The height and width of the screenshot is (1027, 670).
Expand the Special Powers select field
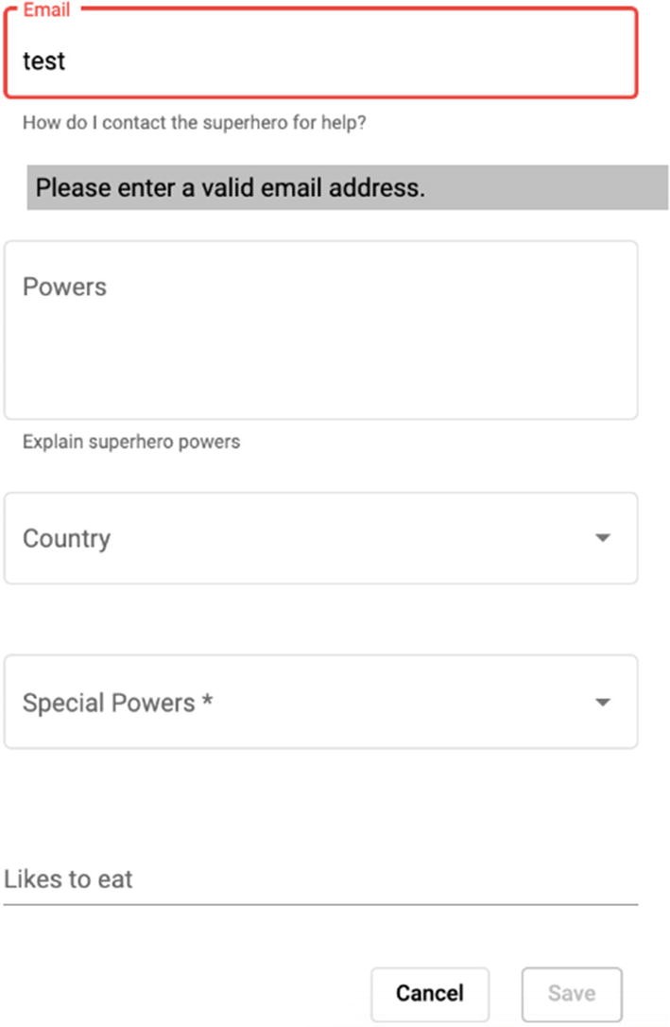(x=320, y=702)
